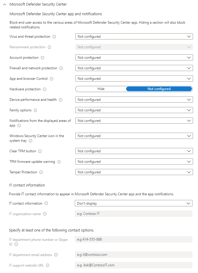Select Not configured for Hardware protection
The image size is (198, 273).
(x=159, y=89)
